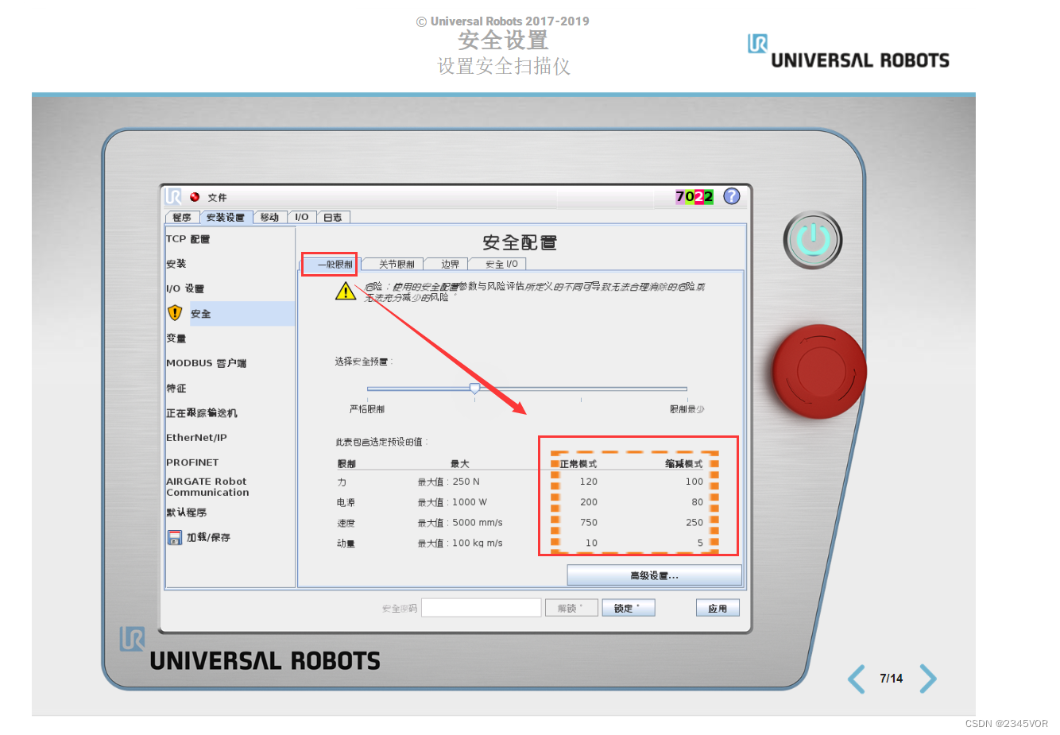Click the 最大值: 5000 mm/s text

(x=460, y=523)
